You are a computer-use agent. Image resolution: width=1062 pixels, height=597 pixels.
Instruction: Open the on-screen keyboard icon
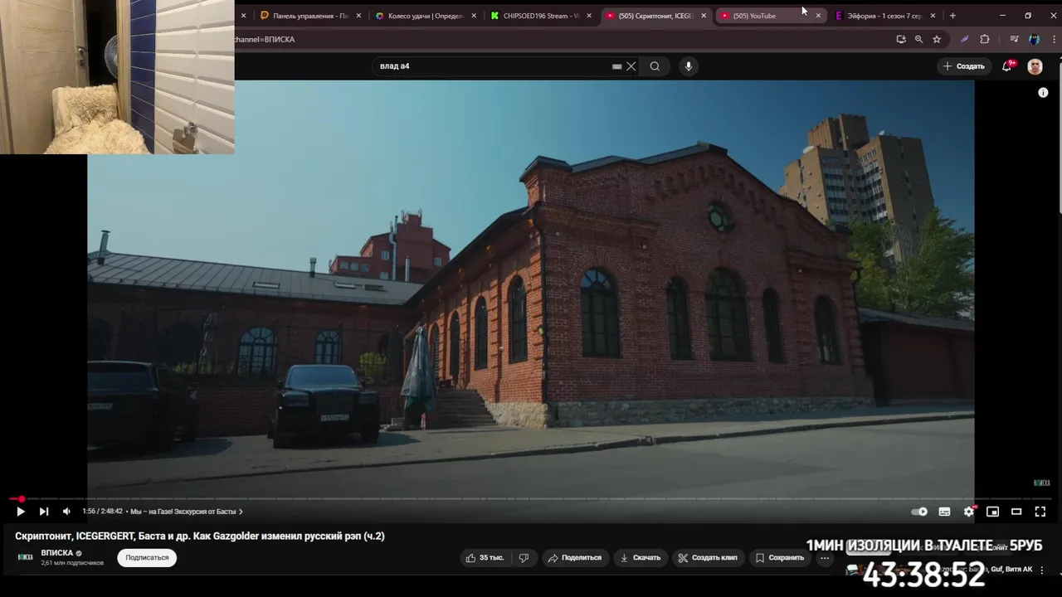click(x=616, y=66)
